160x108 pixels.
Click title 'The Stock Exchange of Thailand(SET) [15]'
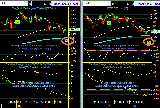pyautogui.click(x=34, y=8)
